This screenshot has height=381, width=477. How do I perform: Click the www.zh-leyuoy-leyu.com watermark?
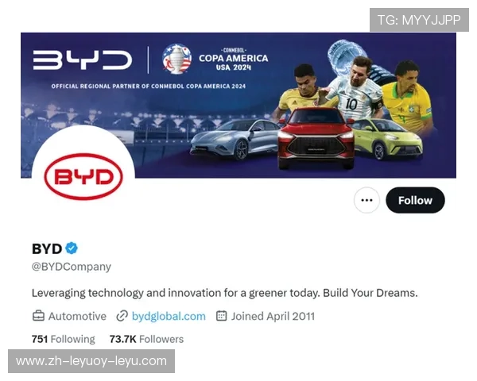point(91,361)
